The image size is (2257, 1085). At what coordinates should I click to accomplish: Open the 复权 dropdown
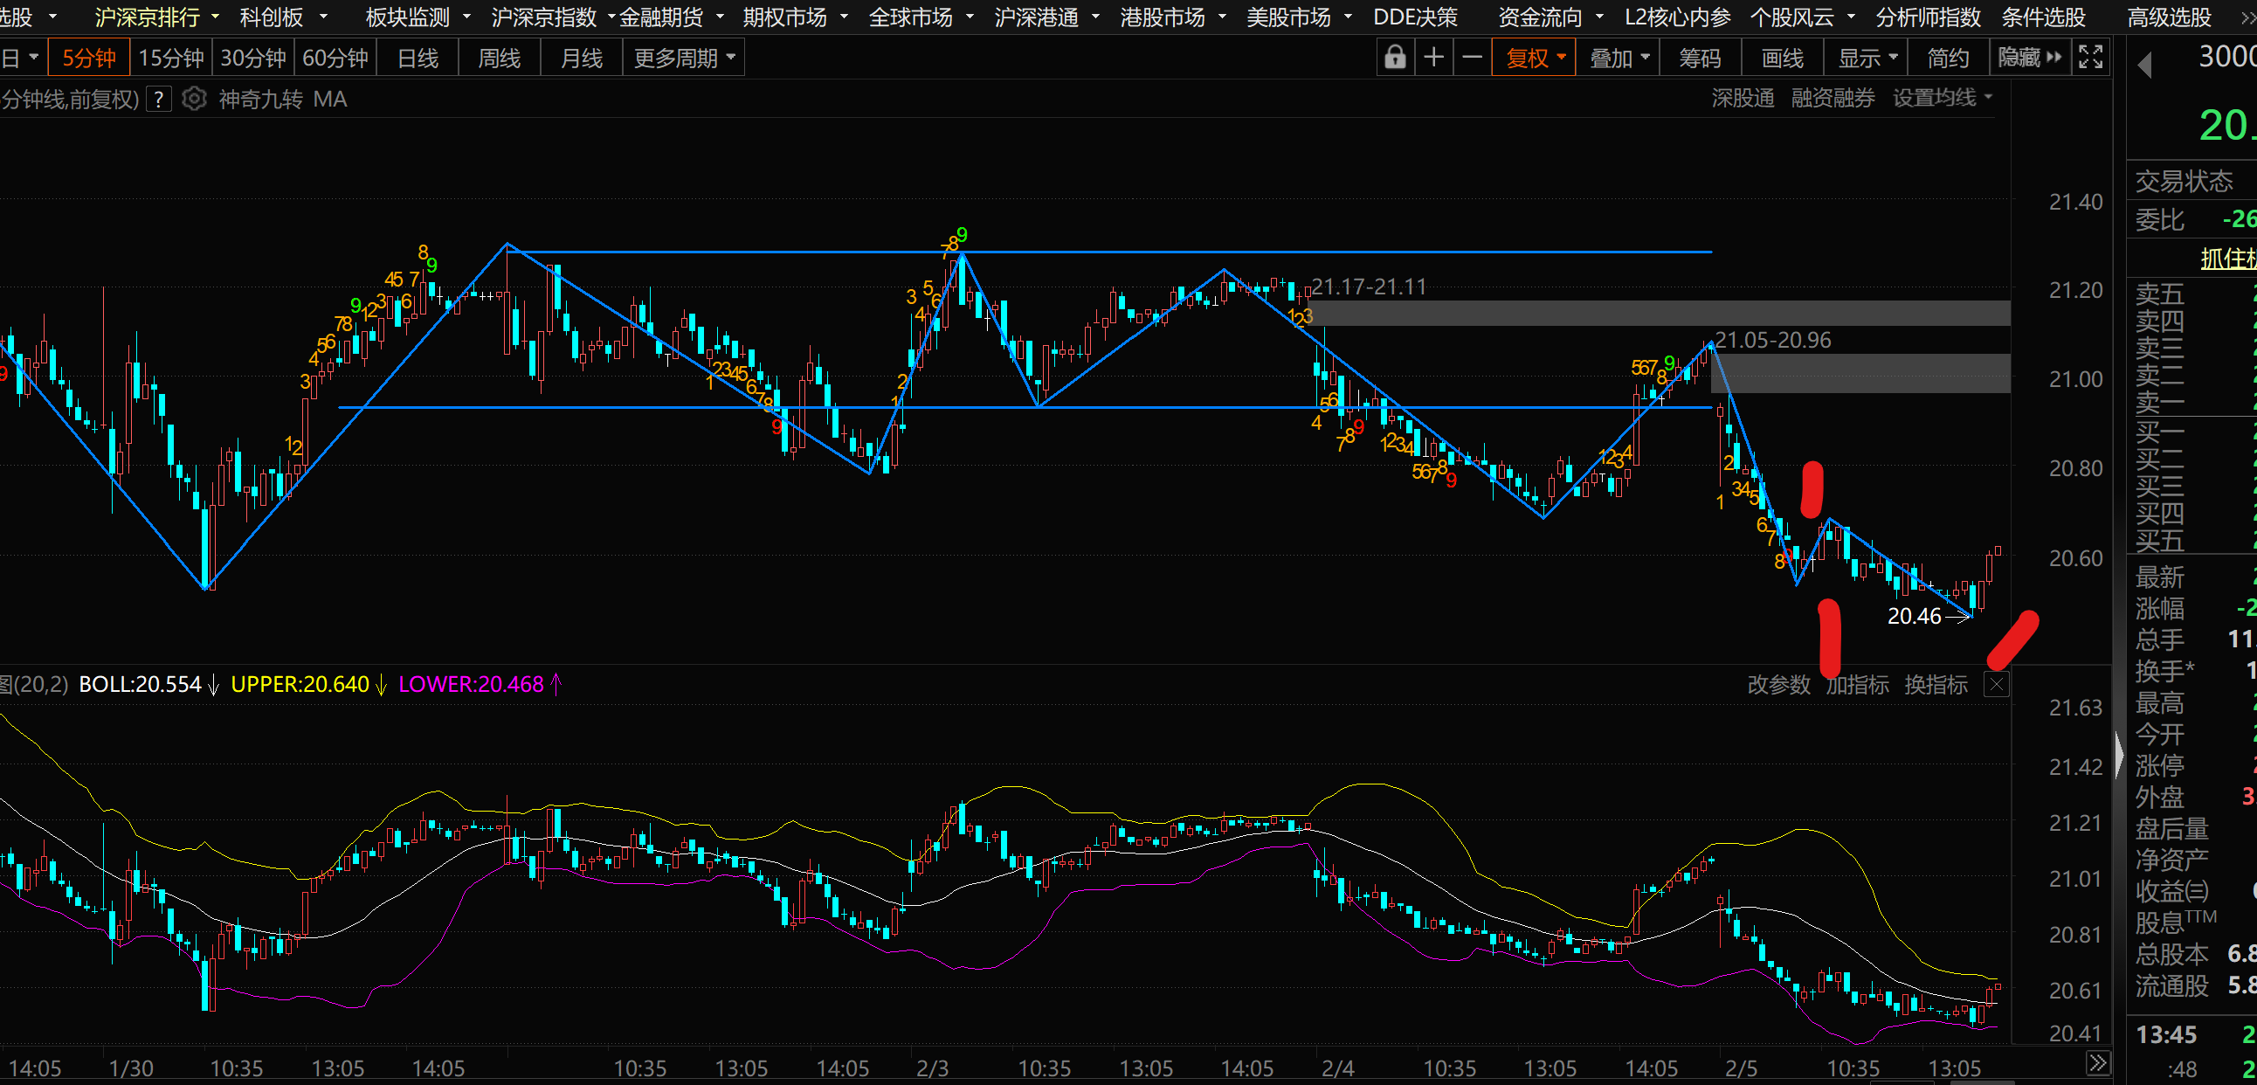(1534, 58)
